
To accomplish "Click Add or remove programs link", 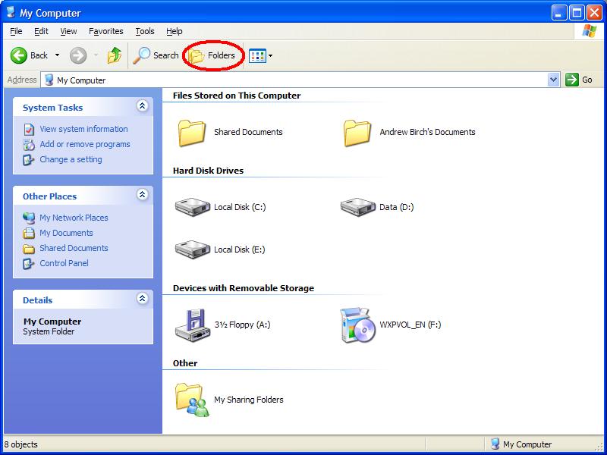I will tap(85, 144).
